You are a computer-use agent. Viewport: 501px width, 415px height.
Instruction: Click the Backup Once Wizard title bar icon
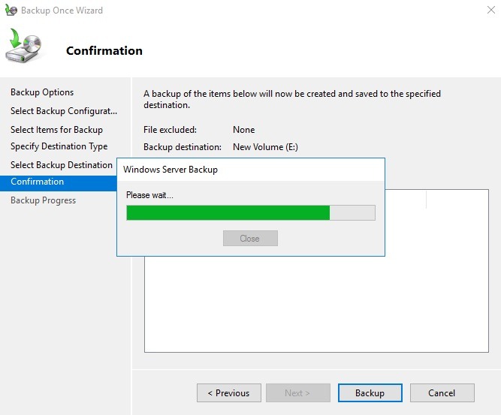pos(11,11)
